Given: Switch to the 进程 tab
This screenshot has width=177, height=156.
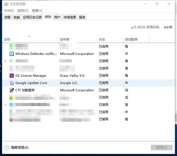Looking at the screenshot, I should (x=7, y=17).
